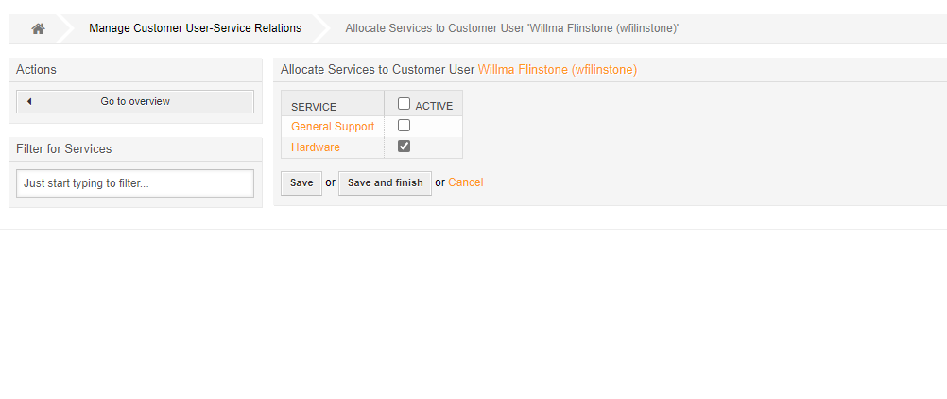Click the ACTIVE column label text

coord(434,106)
